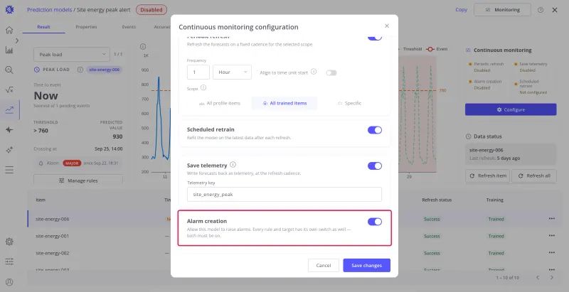Click the help question mark icon

pos(541,10)
